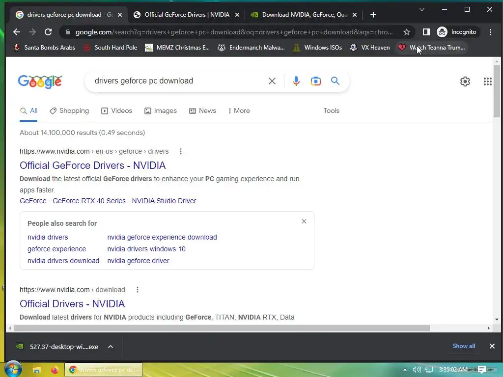
Task: Reload the current page
Action: tap(48, 32)
